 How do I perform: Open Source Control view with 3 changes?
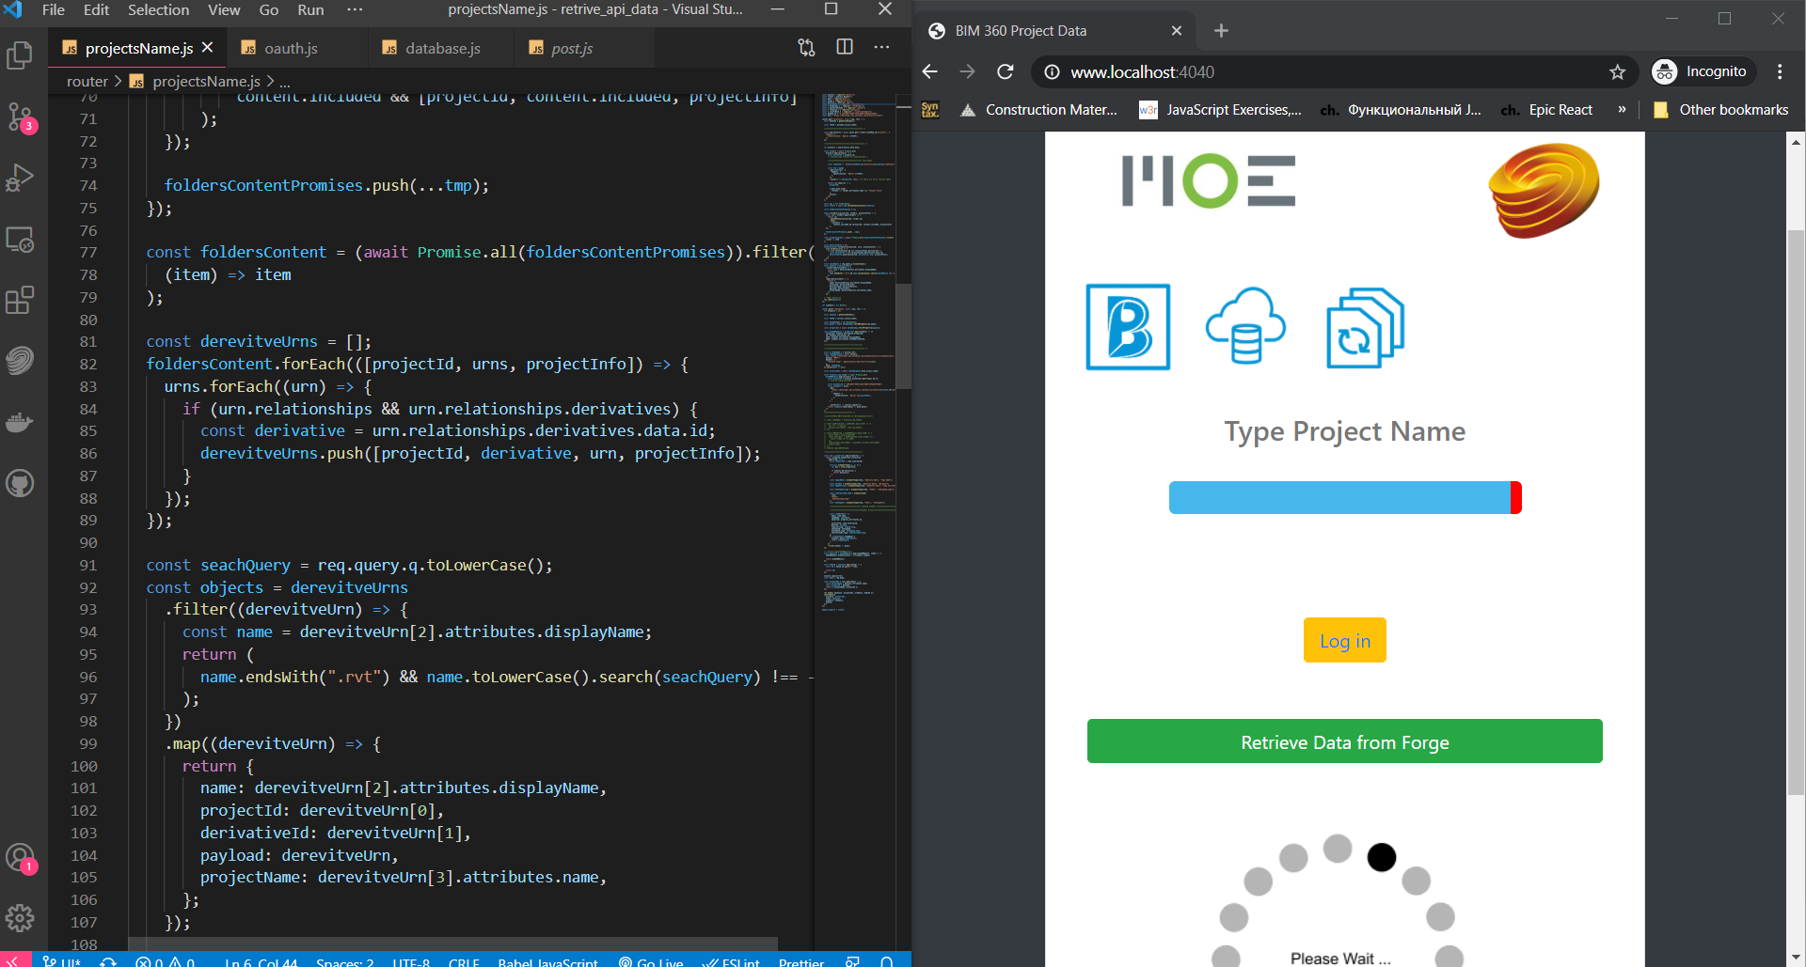click(20, 117)
